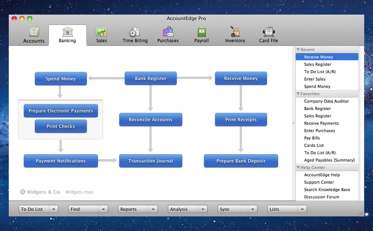The width and height of the screenshot is (373, 231).
Task: Open the Payroll time clock icon
Action: [x=202, y=32]
